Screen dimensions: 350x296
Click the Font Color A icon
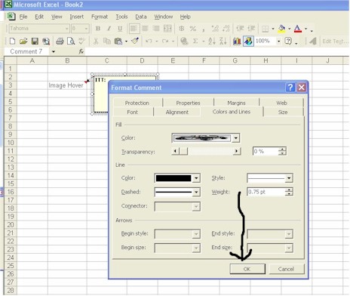coord(298,29)
